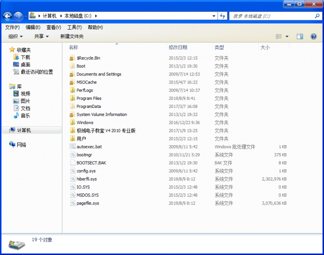Sort by the 修改日期 column header

[178, 47]
